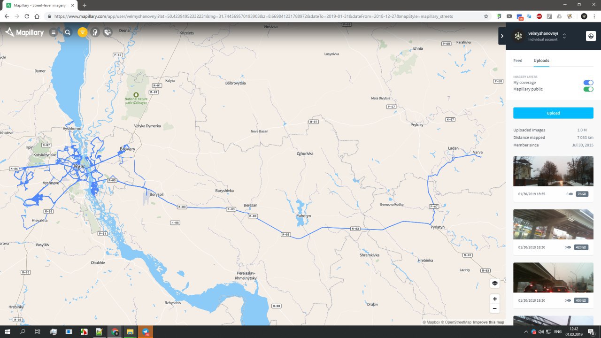Open the map layers style button
Screen dimensions: 601x338
(494, 283)
